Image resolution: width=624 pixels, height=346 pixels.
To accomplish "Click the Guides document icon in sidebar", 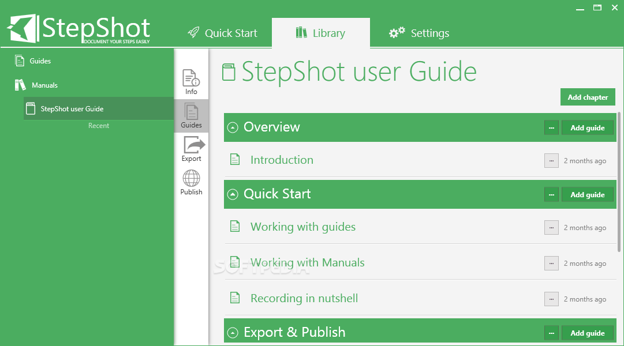I will click(20, 61).
